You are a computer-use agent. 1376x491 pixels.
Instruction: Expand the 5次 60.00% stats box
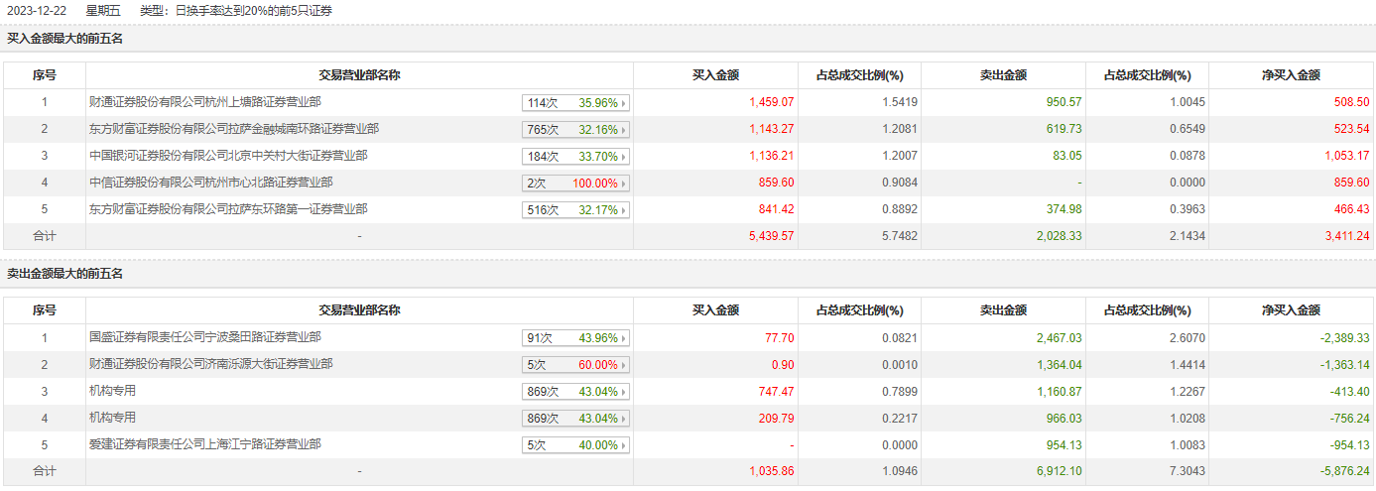point(575,365)
